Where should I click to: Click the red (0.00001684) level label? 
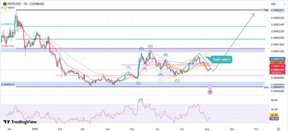8,46
